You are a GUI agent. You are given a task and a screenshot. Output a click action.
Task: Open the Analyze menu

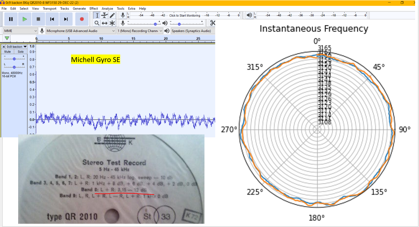pyautogui.click(x=107, y=8)
